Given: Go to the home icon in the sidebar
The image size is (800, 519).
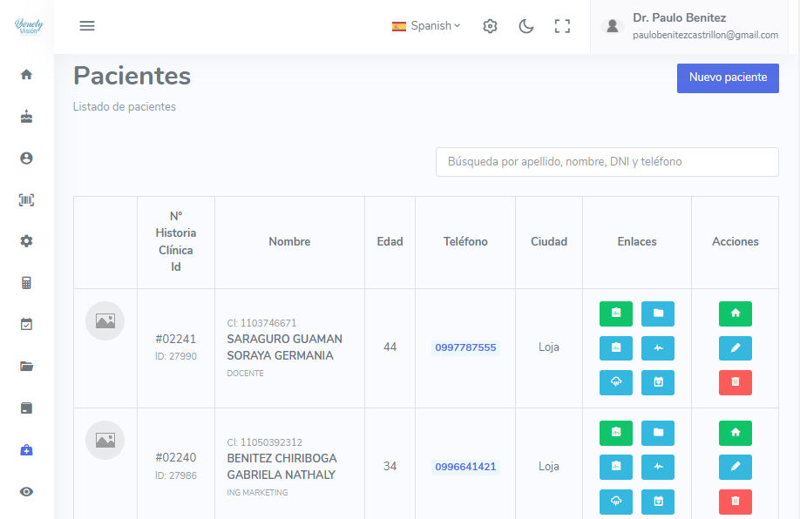Looking at the screenshot, I should pos(26,75).
